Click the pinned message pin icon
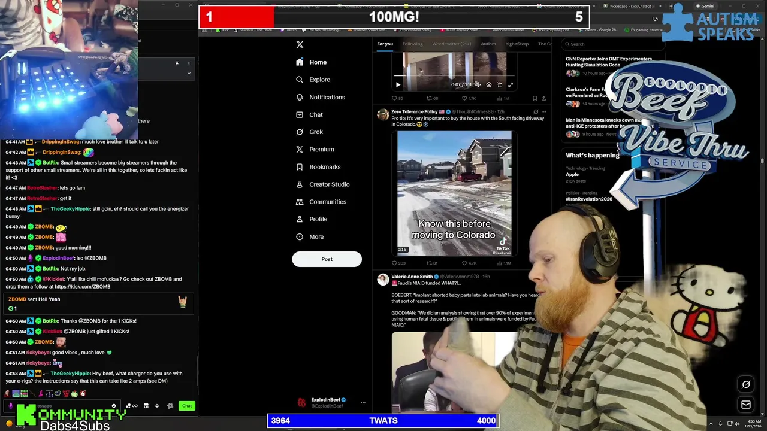This screenshot has height=431, width=767. pyautogui.click(x=177, y=63)
